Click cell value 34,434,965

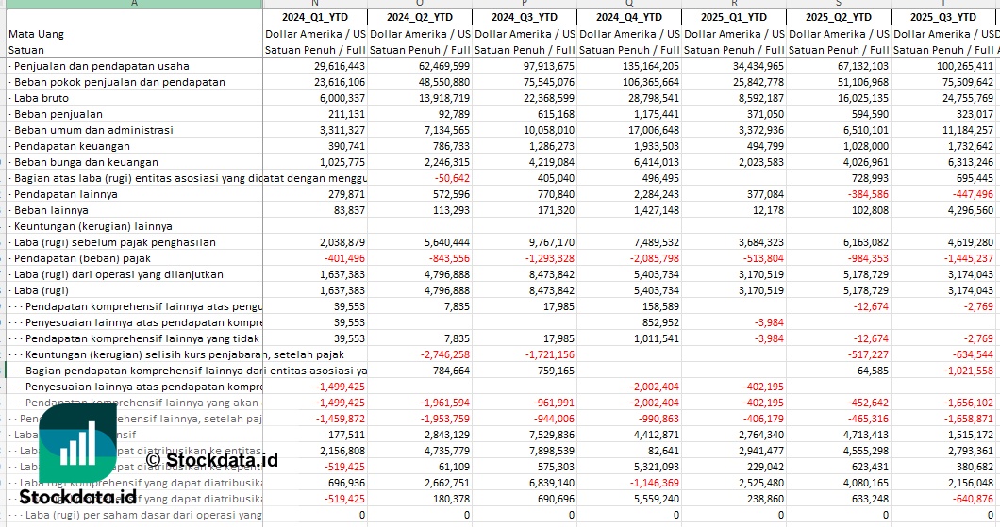[x=758, y=66]
